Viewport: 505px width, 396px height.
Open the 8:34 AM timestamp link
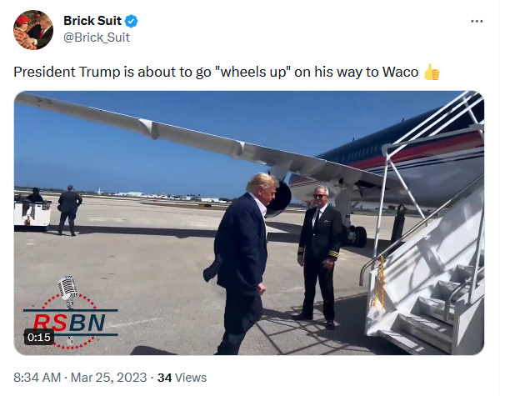(x=37, y=378)
